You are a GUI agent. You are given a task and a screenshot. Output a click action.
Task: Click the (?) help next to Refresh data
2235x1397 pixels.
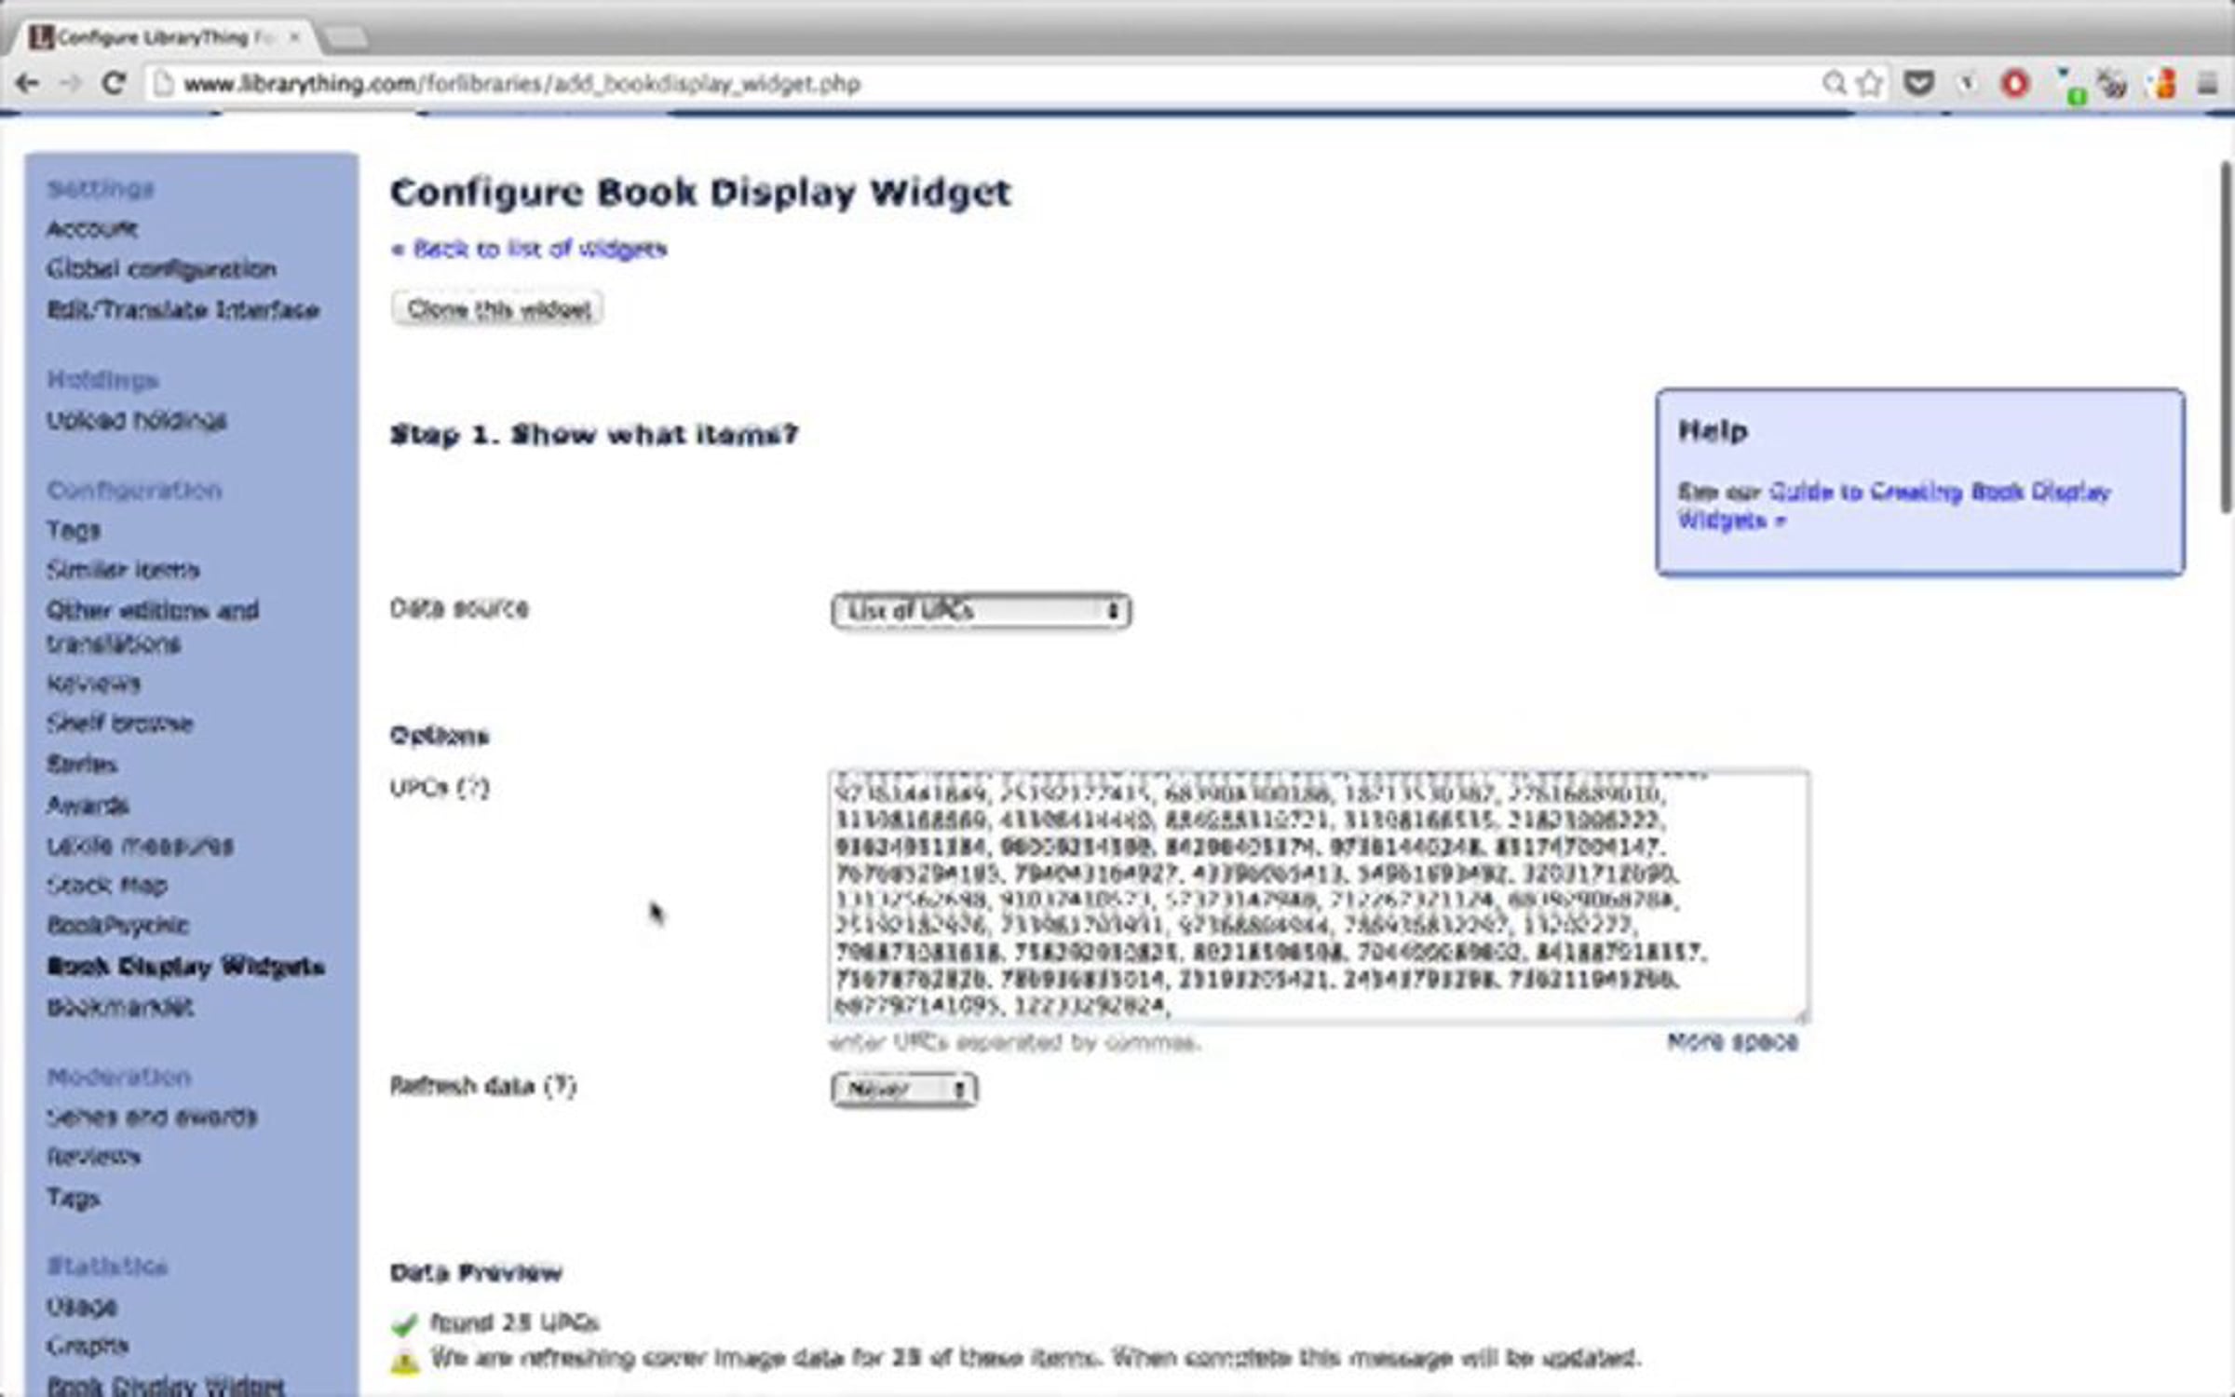click(x=560, y=1086)
